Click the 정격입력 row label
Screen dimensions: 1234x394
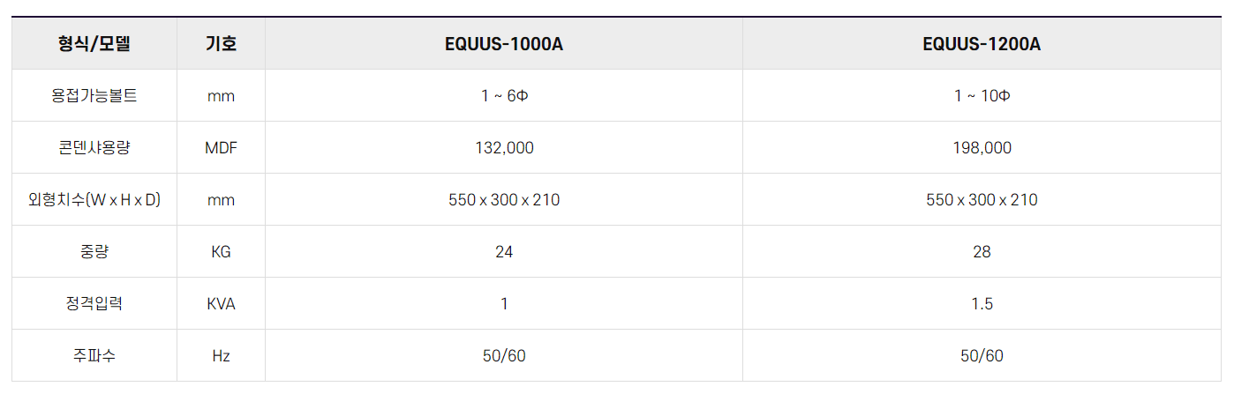click(x=94, y=304)
